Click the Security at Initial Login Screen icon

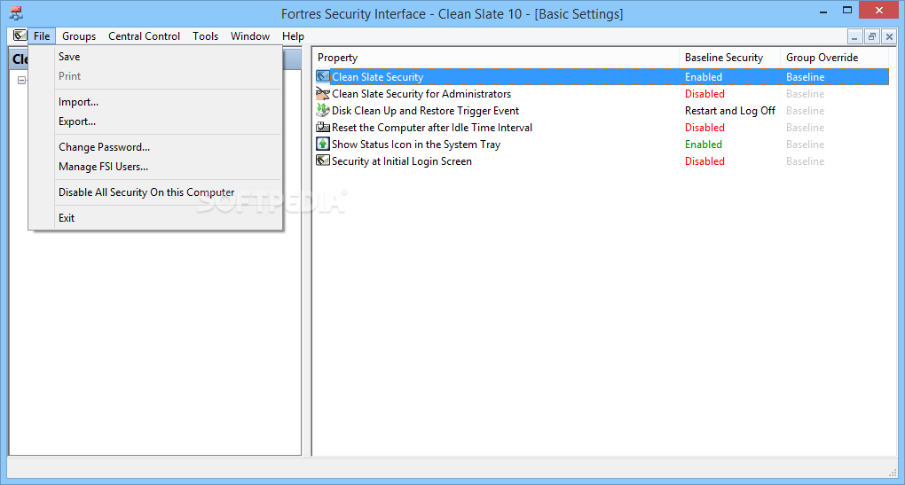[323, 160]
